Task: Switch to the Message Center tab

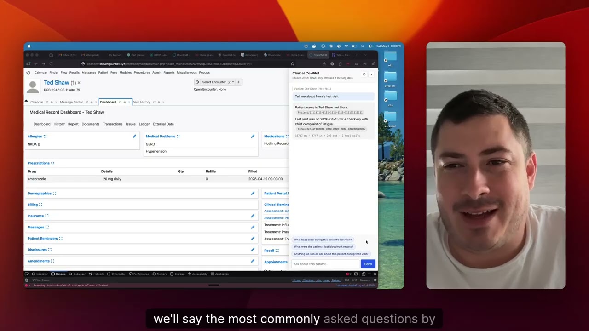Action: tap(71, 102)
